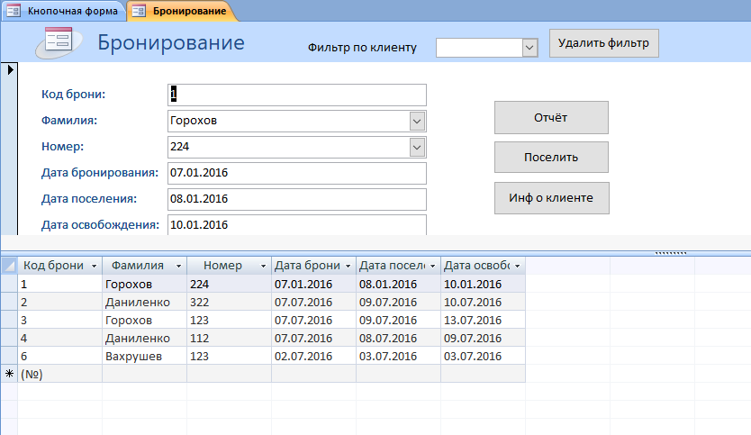Click the (№) new record cell
751x435 pixels.
coord(59,374)
